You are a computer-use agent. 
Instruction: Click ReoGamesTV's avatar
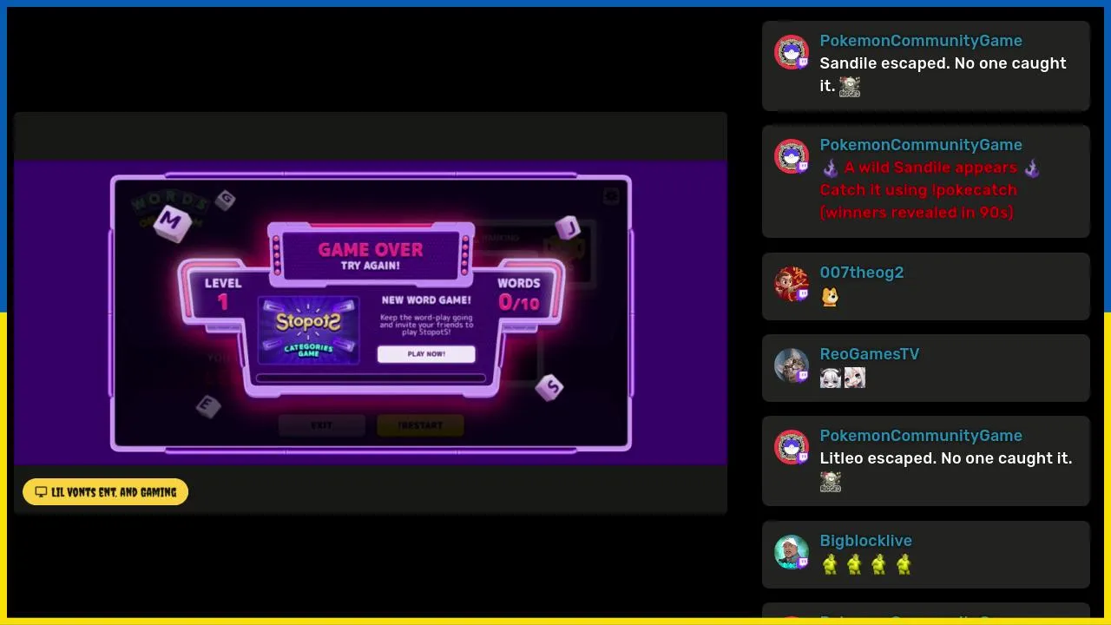(x=792, y=366)
